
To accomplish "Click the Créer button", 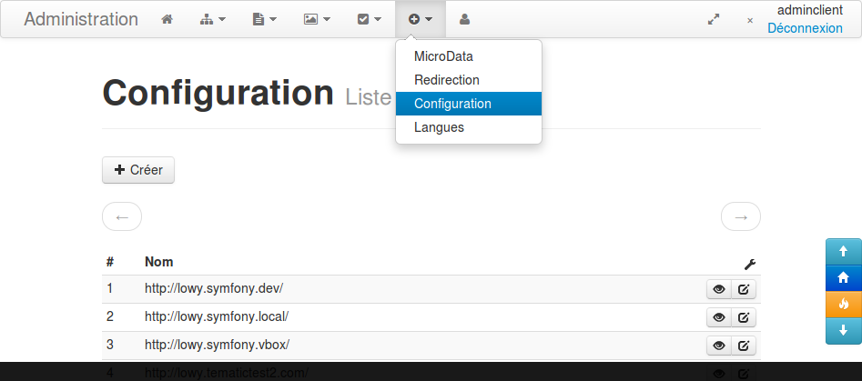I will click(x=138, y=170).
